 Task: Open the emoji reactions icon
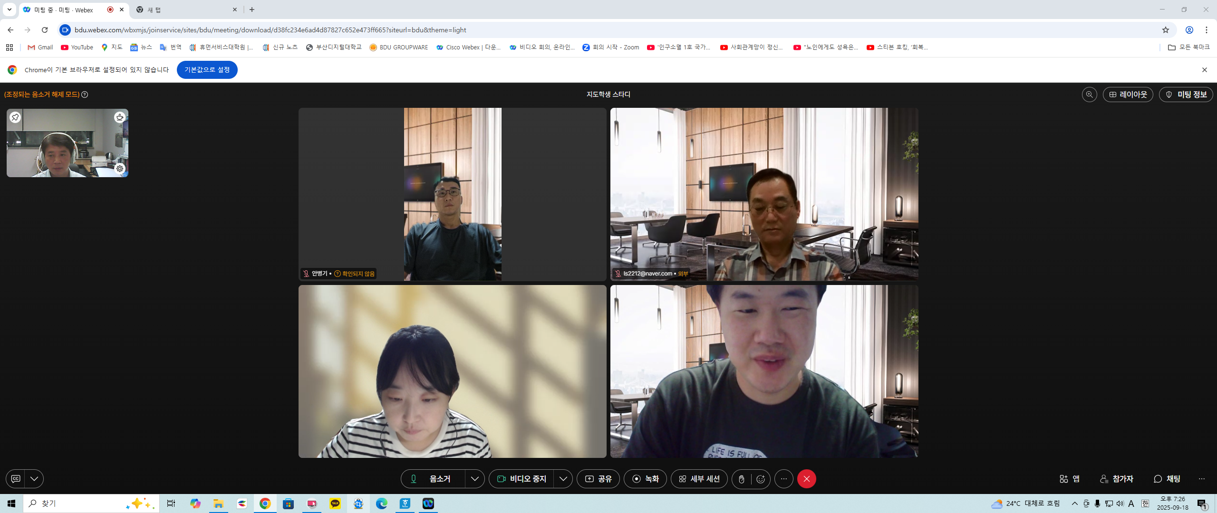[761, 479]
